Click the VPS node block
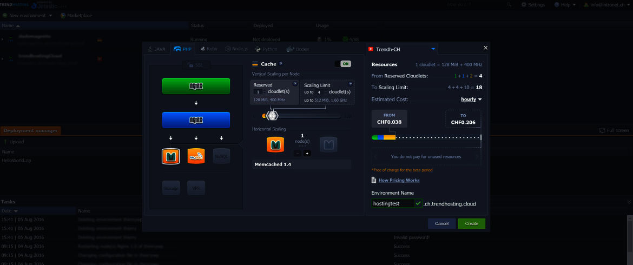This screenshot has width=633, height=265. coord(196,188)
